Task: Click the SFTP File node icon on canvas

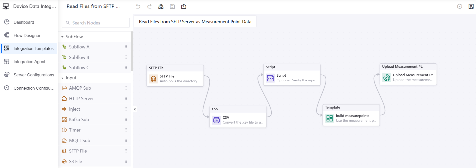Action: (x=153, y=79)
